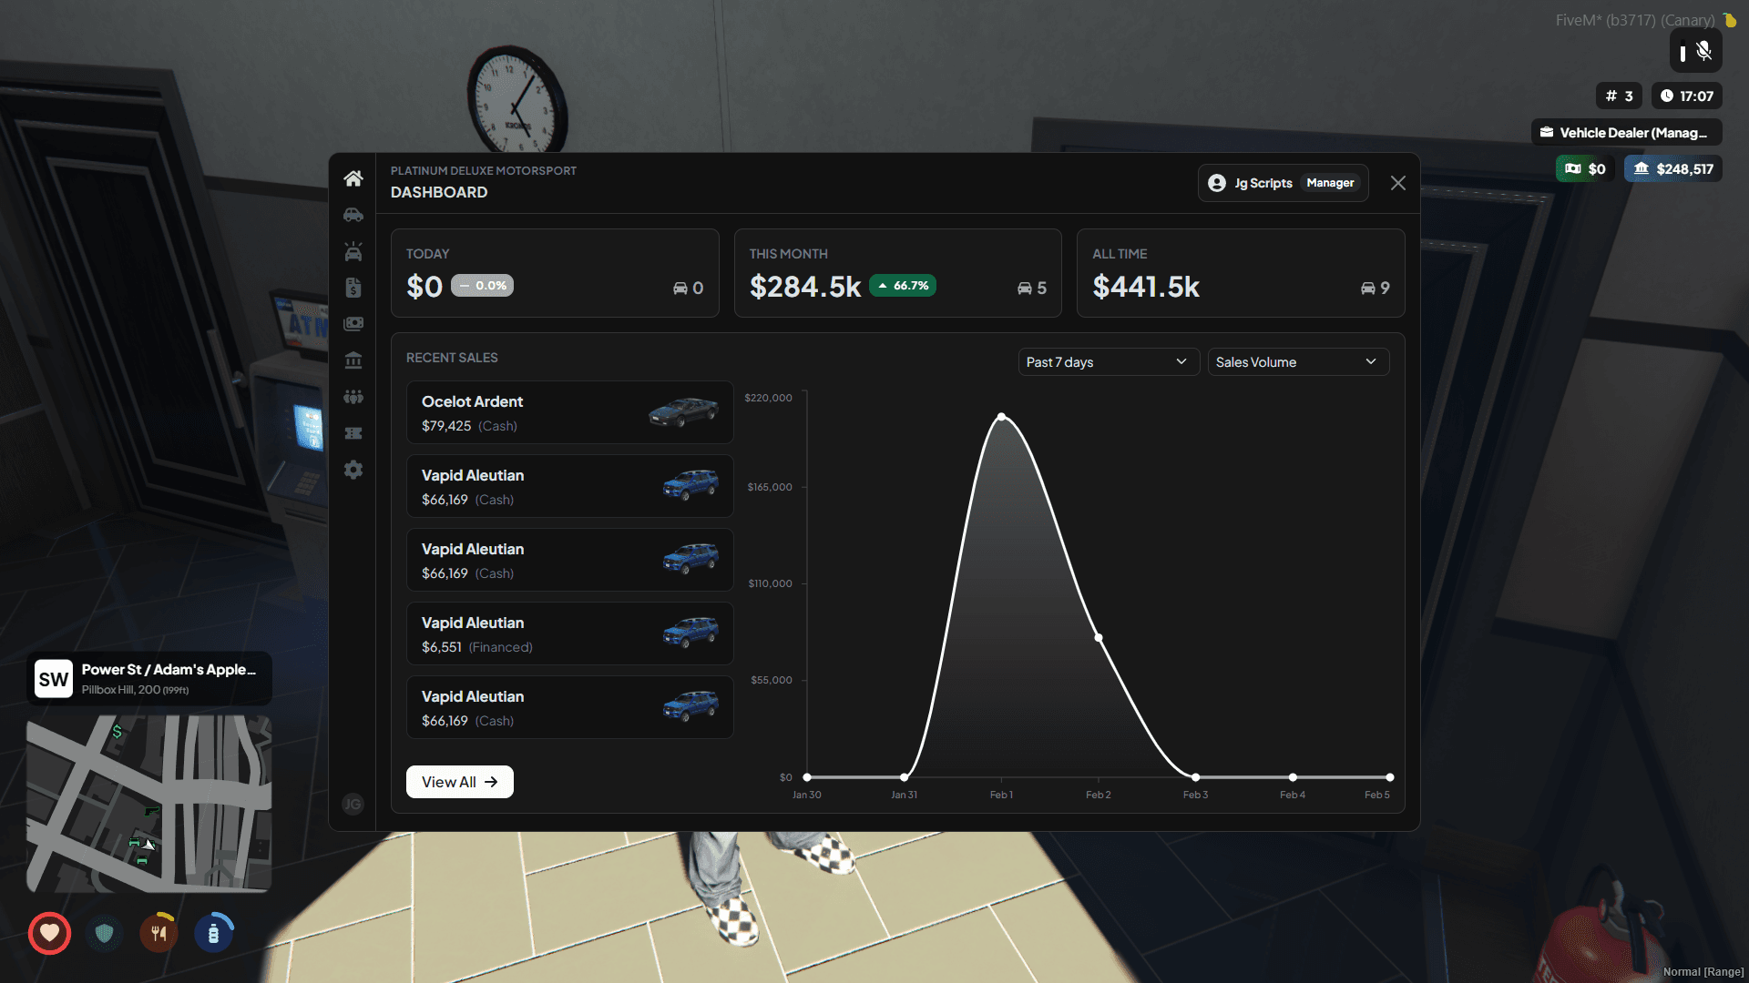
Task: Click the View All button
Action: click(x=459, y=782)
